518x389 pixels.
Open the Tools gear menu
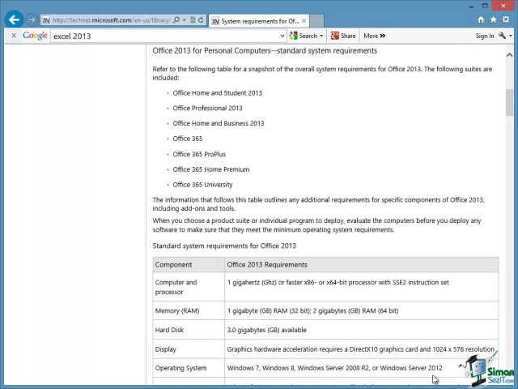click(x=506, y=19)
